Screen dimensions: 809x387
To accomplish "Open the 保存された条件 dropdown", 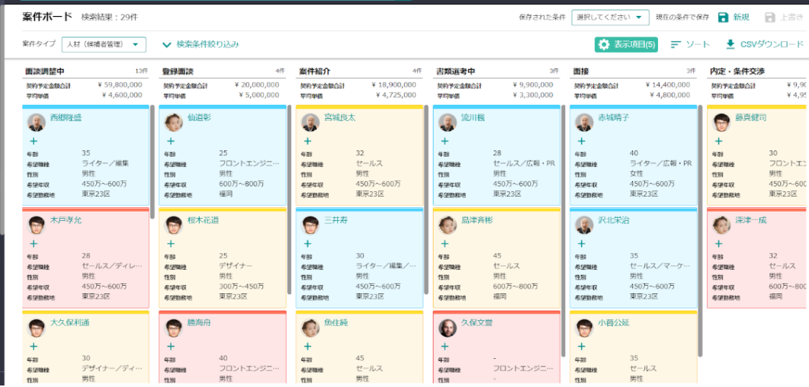I will (610, 18).
